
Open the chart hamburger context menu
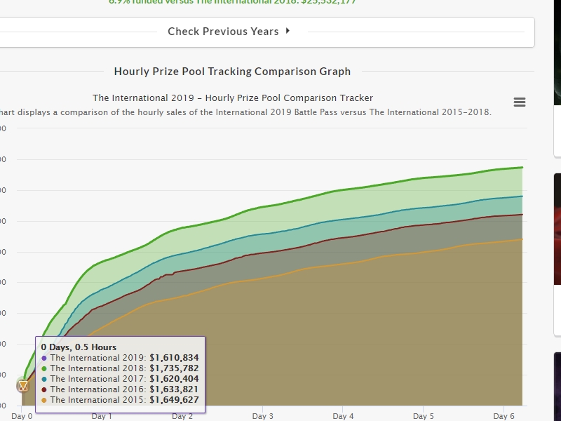point(520,102)
